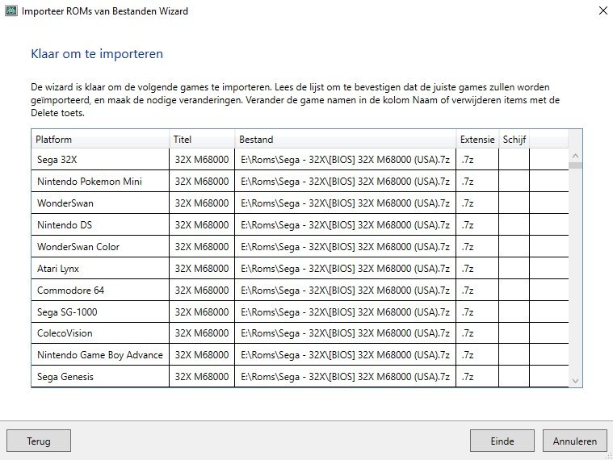This screenshot has width=613, height=460.
Task: Click the .7z extension in WonderSwan Color row
Action: point(477,247)
